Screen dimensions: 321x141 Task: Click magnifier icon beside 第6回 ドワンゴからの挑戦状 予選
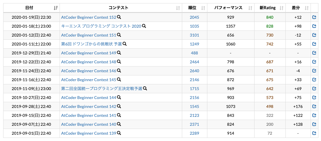pyautogui.click(x=124, y=44)
